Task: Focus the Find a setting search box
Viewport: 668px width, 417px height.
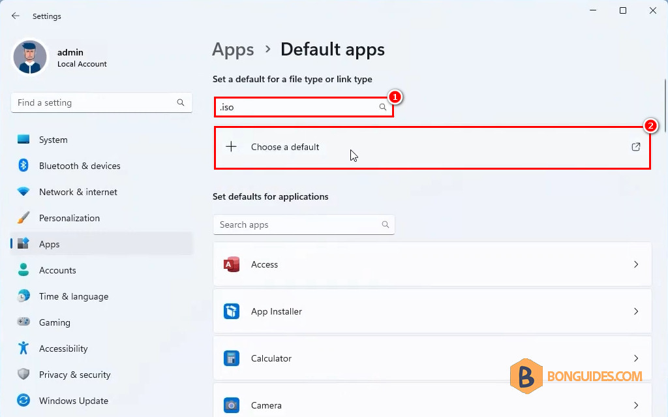Action: [x=101, y=102]
